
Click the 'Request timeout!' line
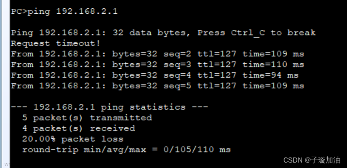click(x=56, y=43)
